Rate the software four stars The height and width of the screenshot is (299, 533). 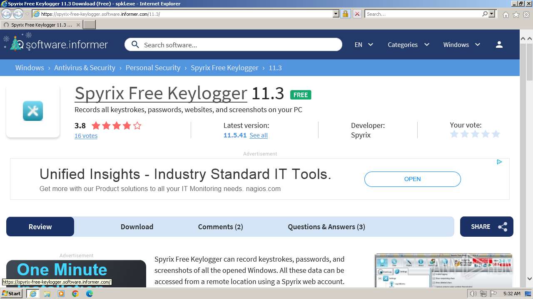tap(486, 134)
